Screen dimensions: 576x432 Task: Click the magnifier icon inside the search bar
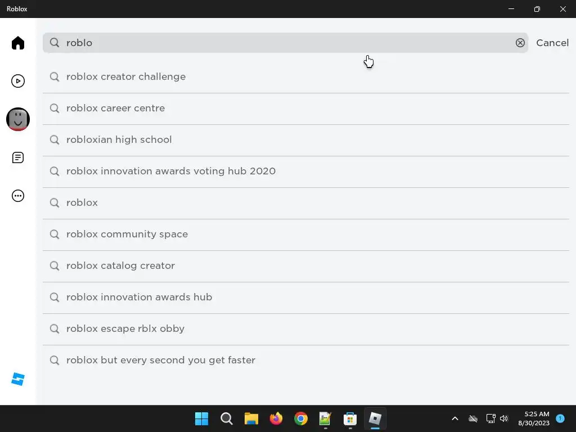[x=55, y=43]
